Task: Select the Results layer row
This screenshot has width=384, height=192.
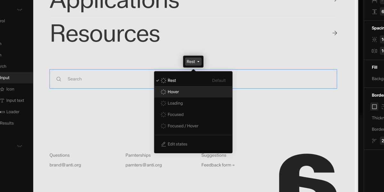Action: tap(16, 123)
